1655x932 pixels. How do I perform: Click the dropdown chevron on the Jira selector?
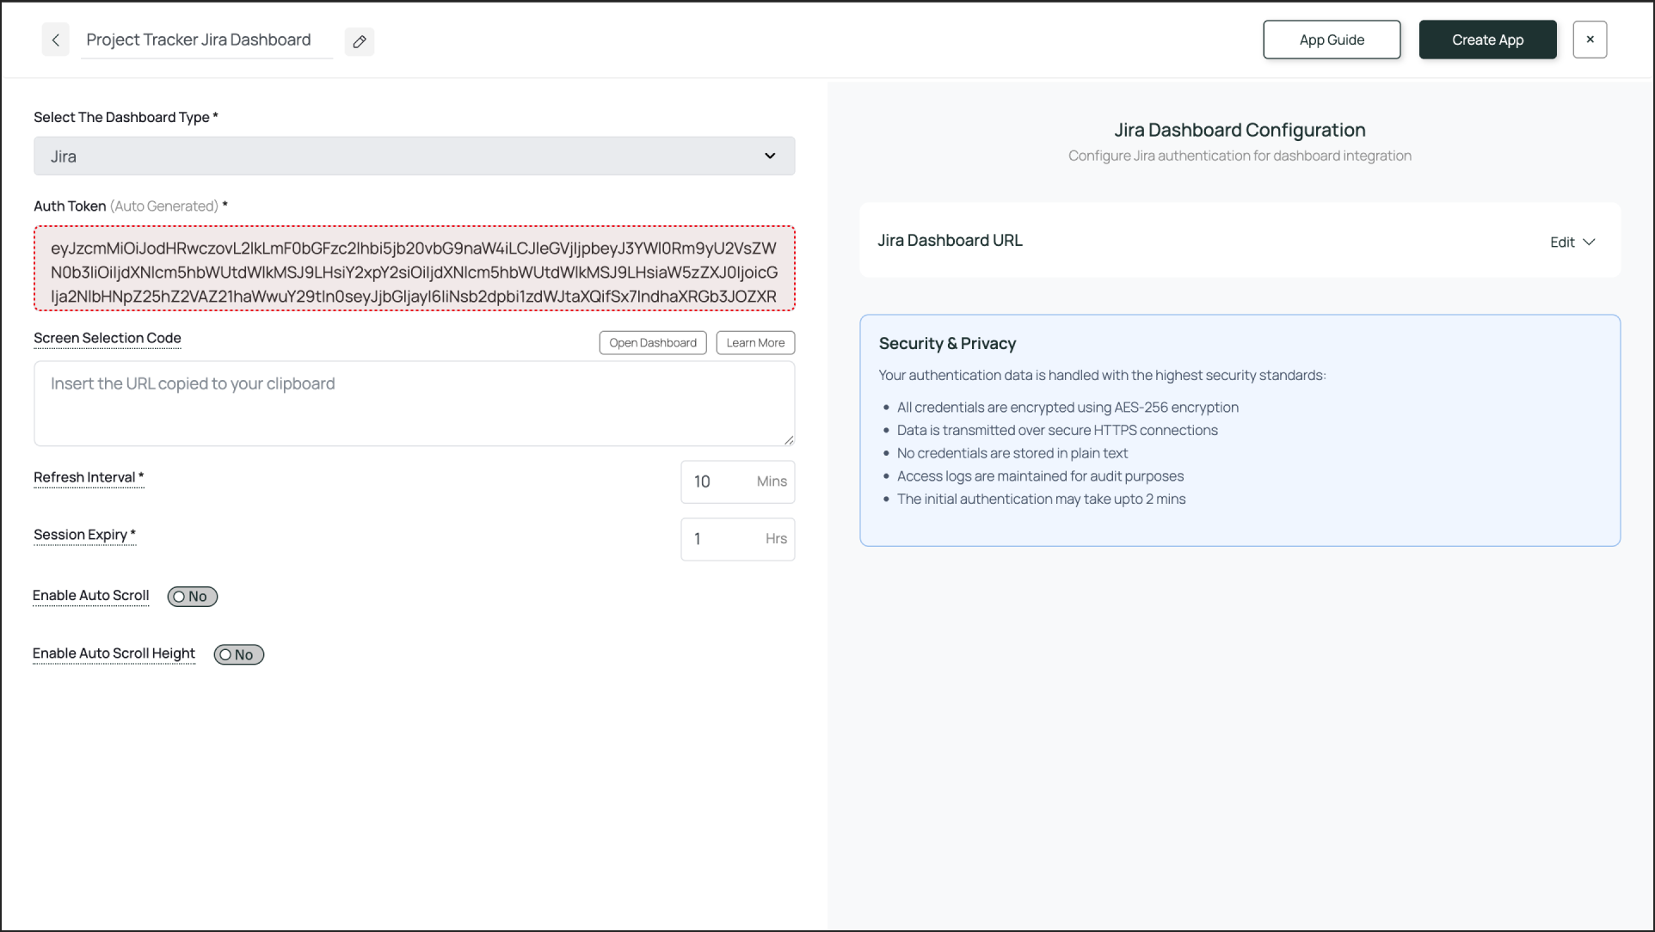tap(770, 156)
